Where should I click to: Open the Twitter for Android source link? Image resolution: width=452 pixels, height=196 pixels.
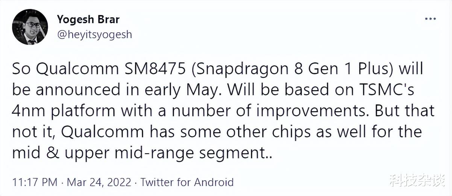click(187, 182)
